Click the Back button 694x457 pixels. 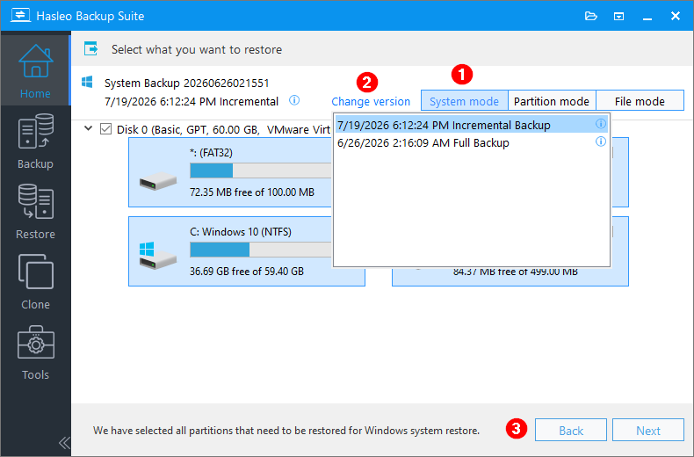click(570, 431)
